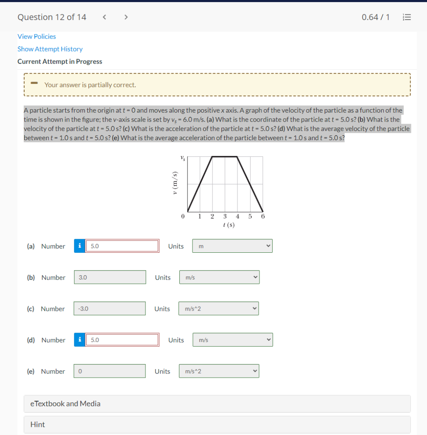Open the units dropdown for part (a)

coord(232,246)
